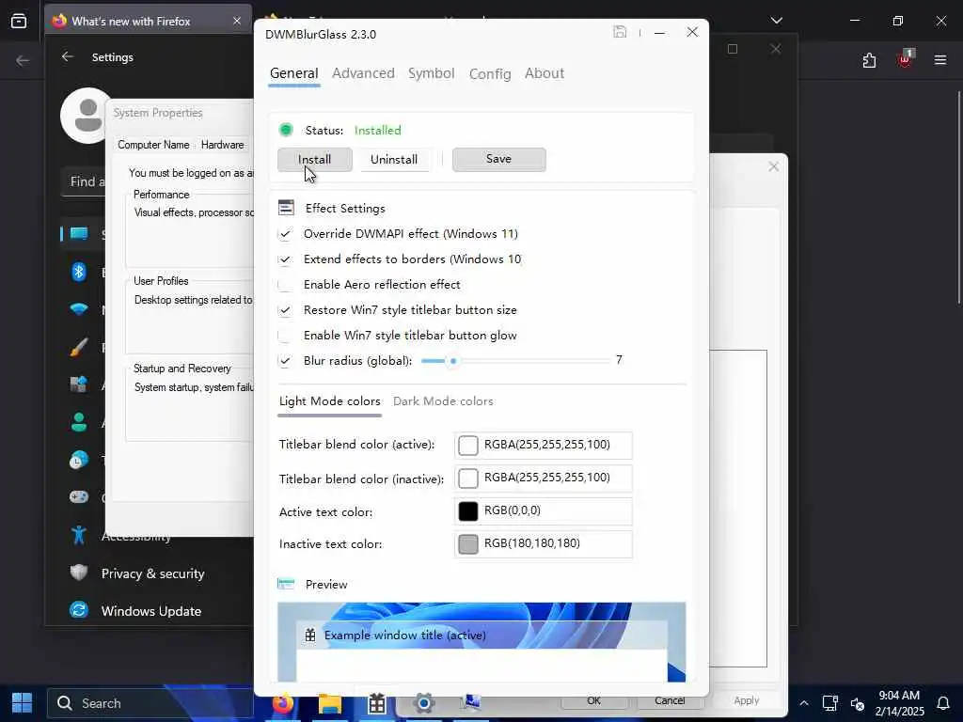Show hidden system tray icons chevron
This screenshot has height=722, width=963.
click(803, 703)
